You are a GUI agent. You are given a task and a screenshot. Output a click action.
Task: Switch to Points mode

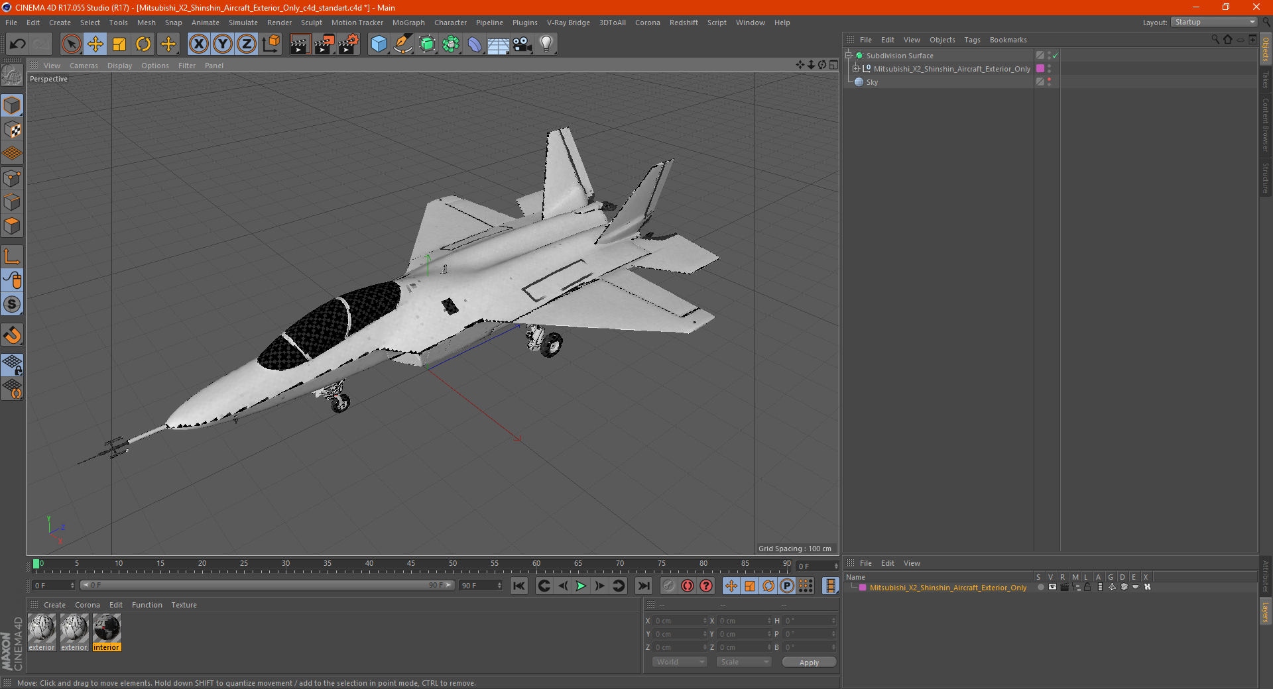tap(13, 178)
